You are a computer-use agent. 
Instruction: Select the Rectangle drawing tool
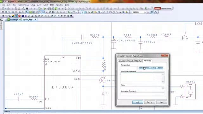point(110,12)
